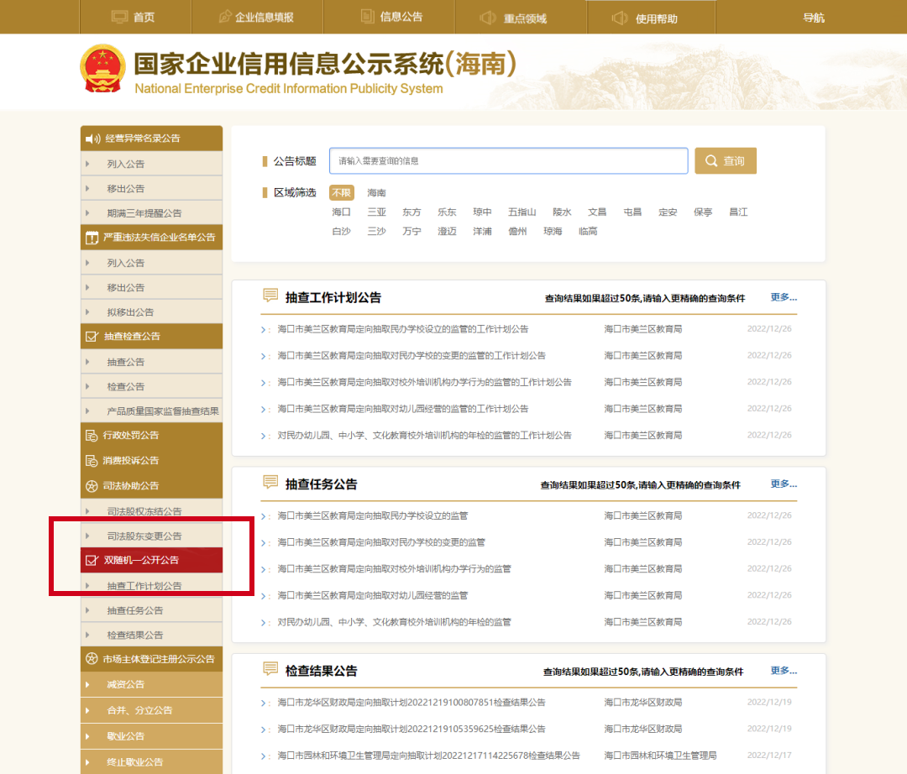Image resolution: width=907 pixels, height=774 pixels.
Task: Open 重点领域 tab
Action: click(521, 18)
